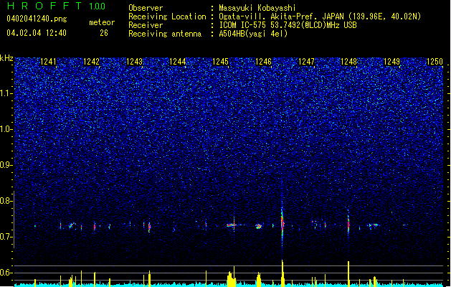The height and width of the screenshot is (287, 451).
Task: Click the 1248 time marker
Action: [348, 62]
